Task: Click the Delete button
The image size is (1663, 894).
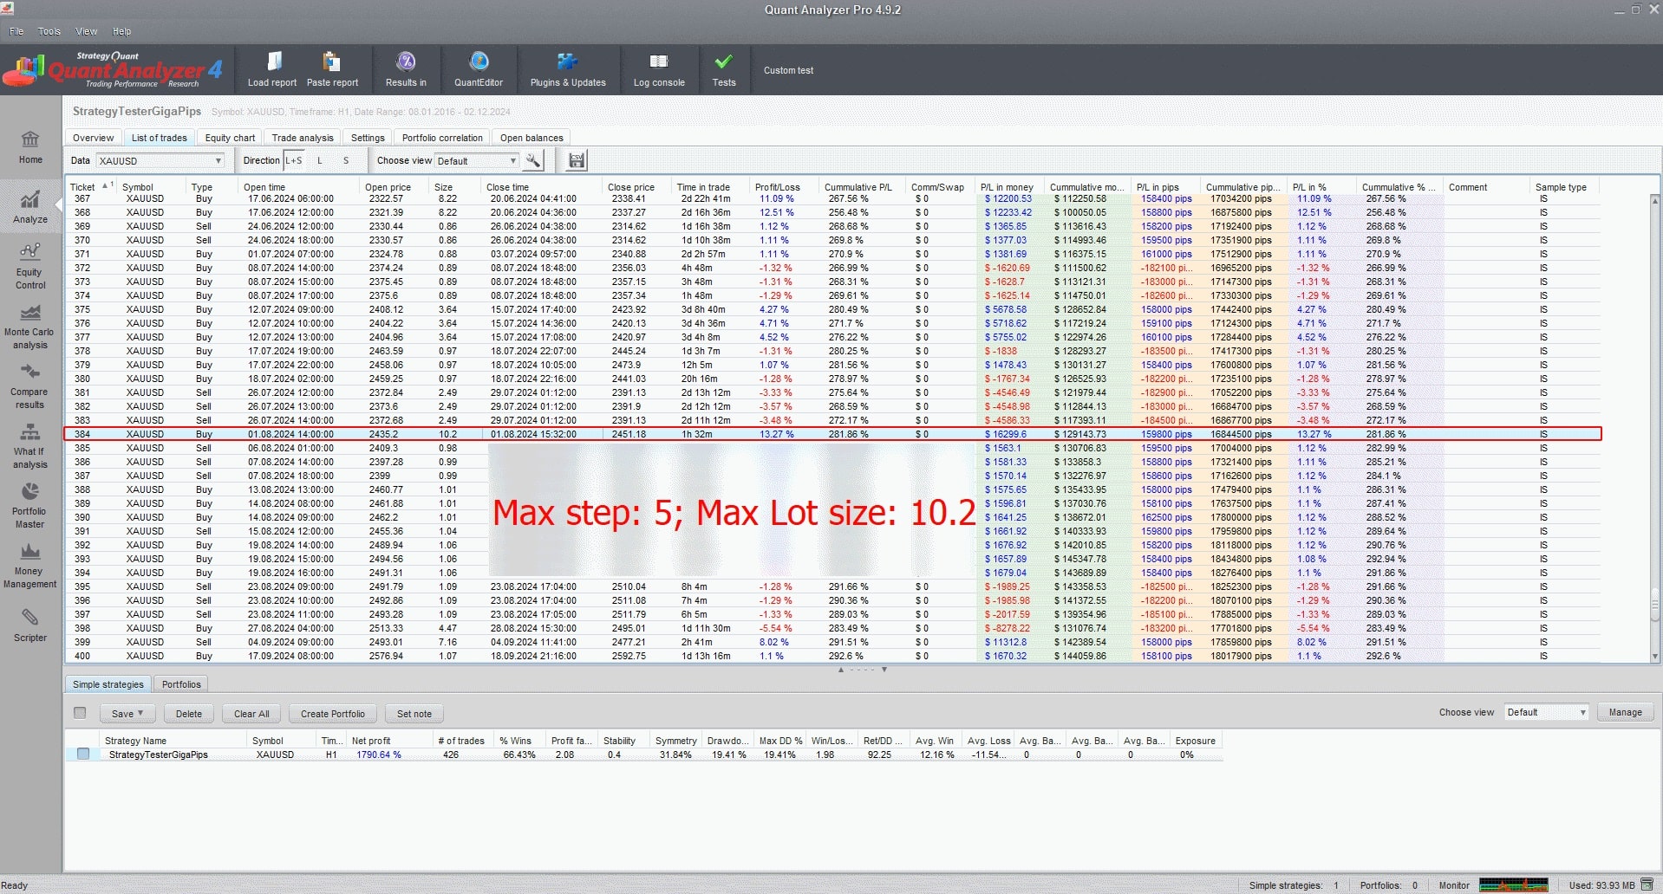Action: 188,714
